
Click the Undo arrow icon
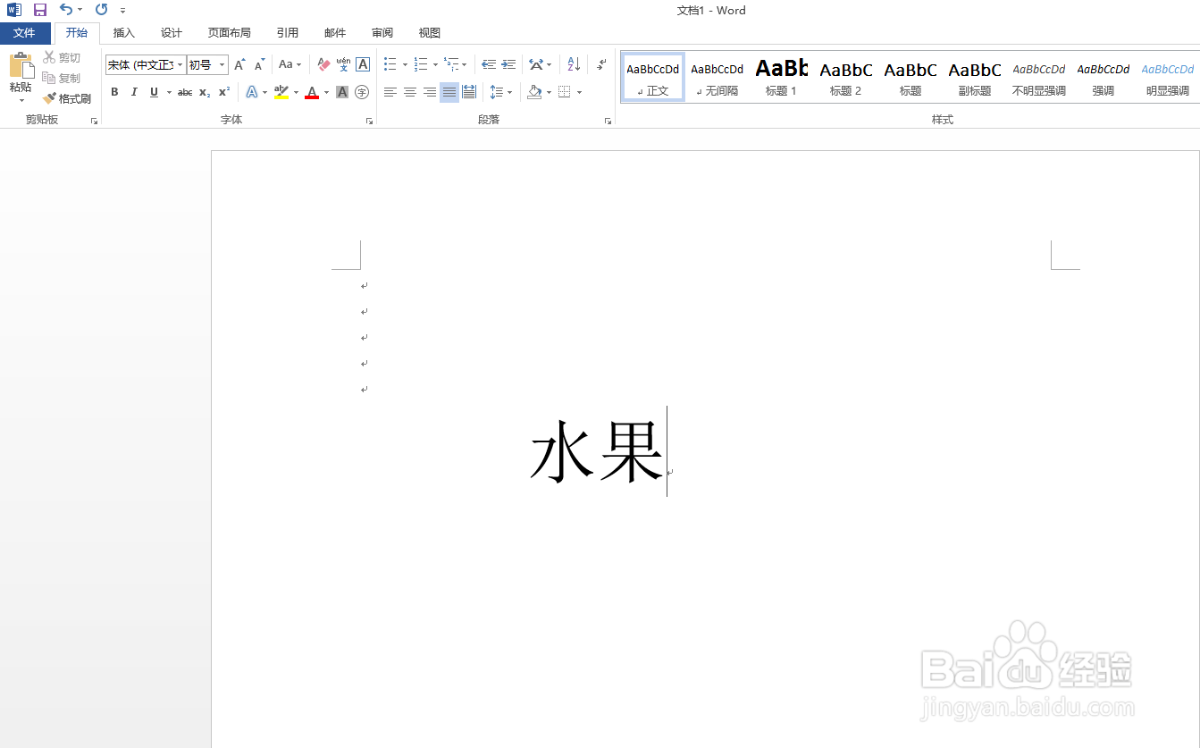click(66, 10)
